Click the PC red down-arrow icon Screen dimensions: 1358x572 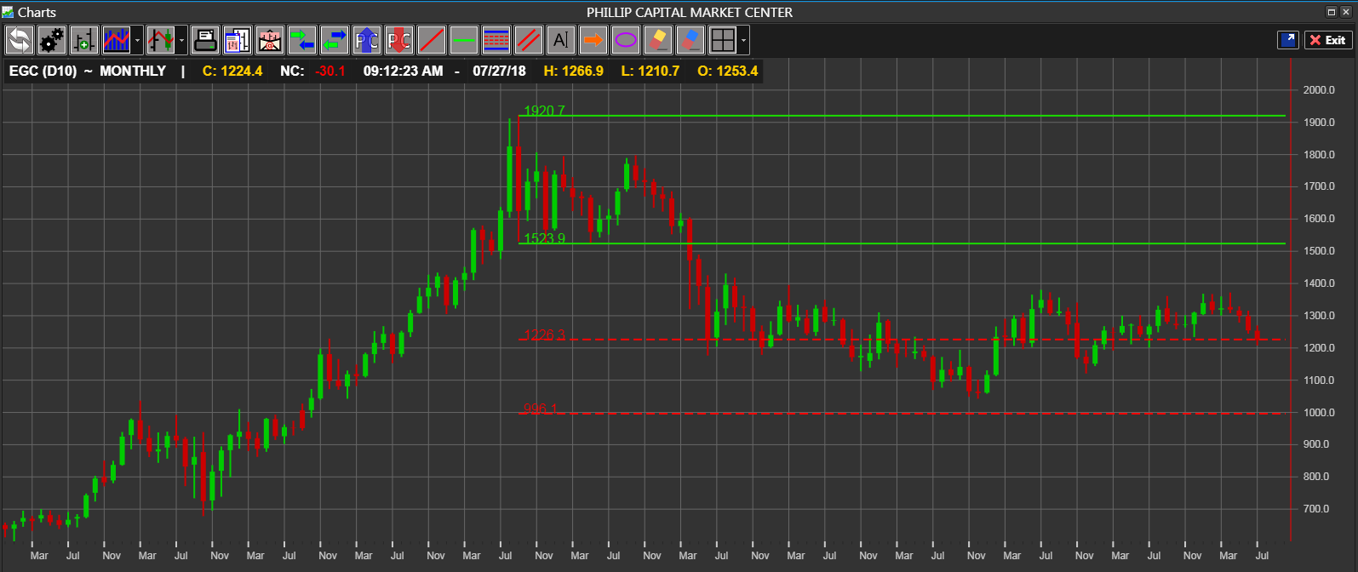399,40
